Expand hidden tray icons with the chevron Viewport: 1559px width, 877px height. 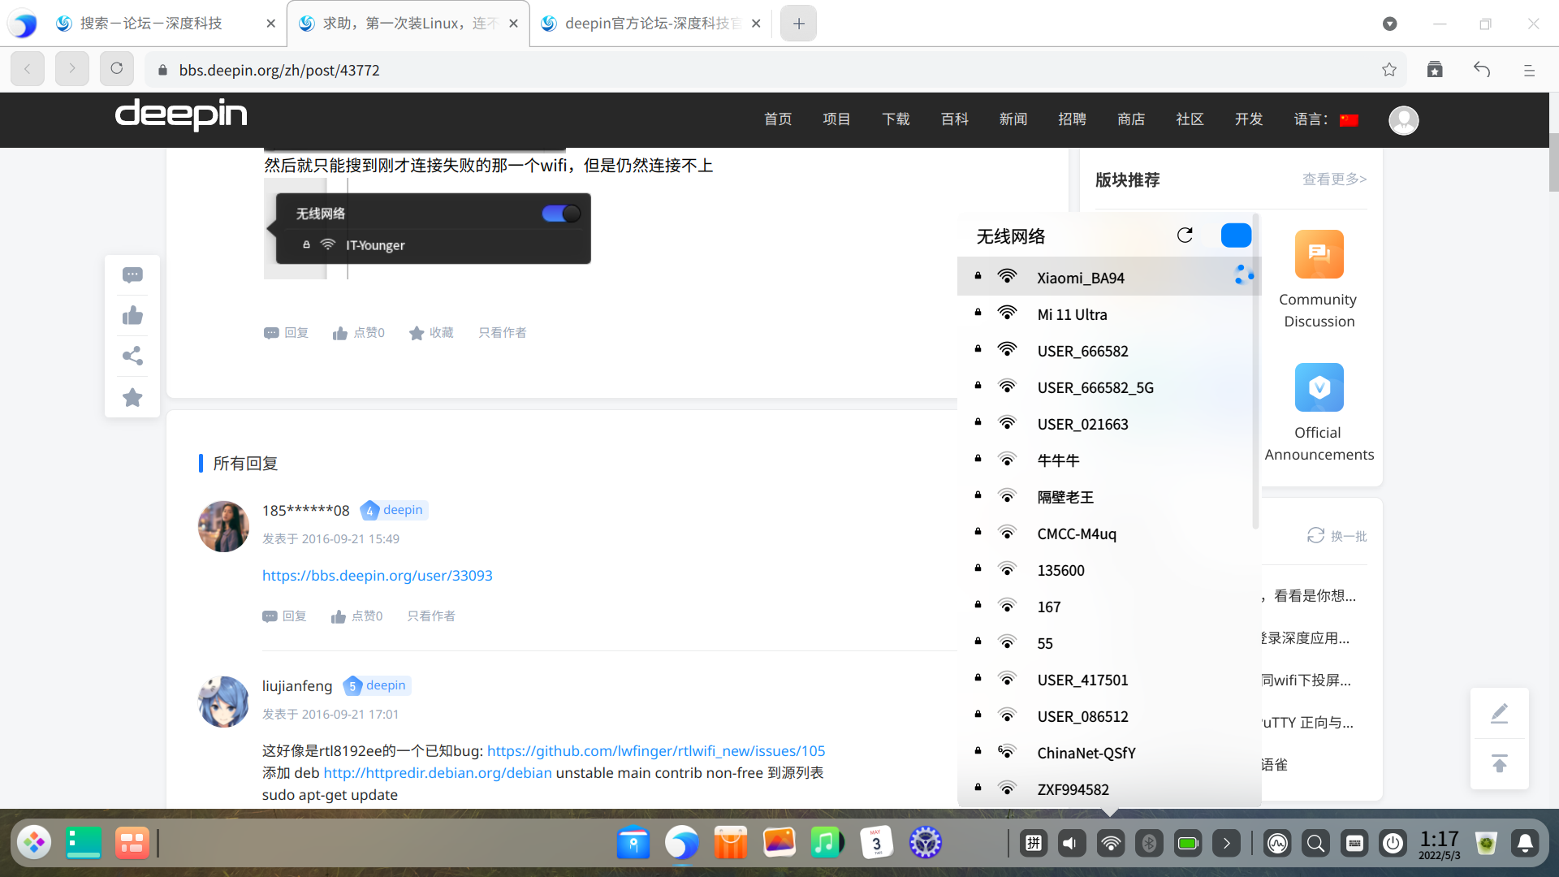[1227, 843]
